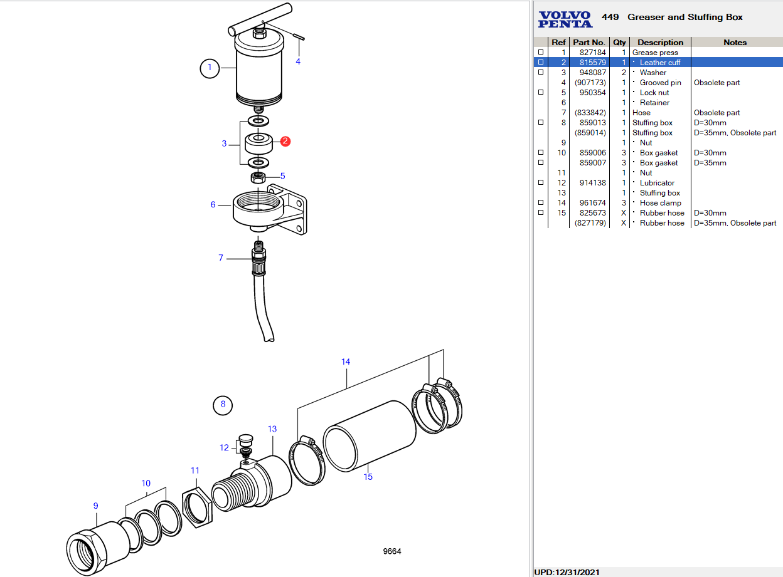Image resolution: width=783 pixels, height=577 pixels.
Task: Click part number (859014) stuffing box
Action: pos(590,133)
